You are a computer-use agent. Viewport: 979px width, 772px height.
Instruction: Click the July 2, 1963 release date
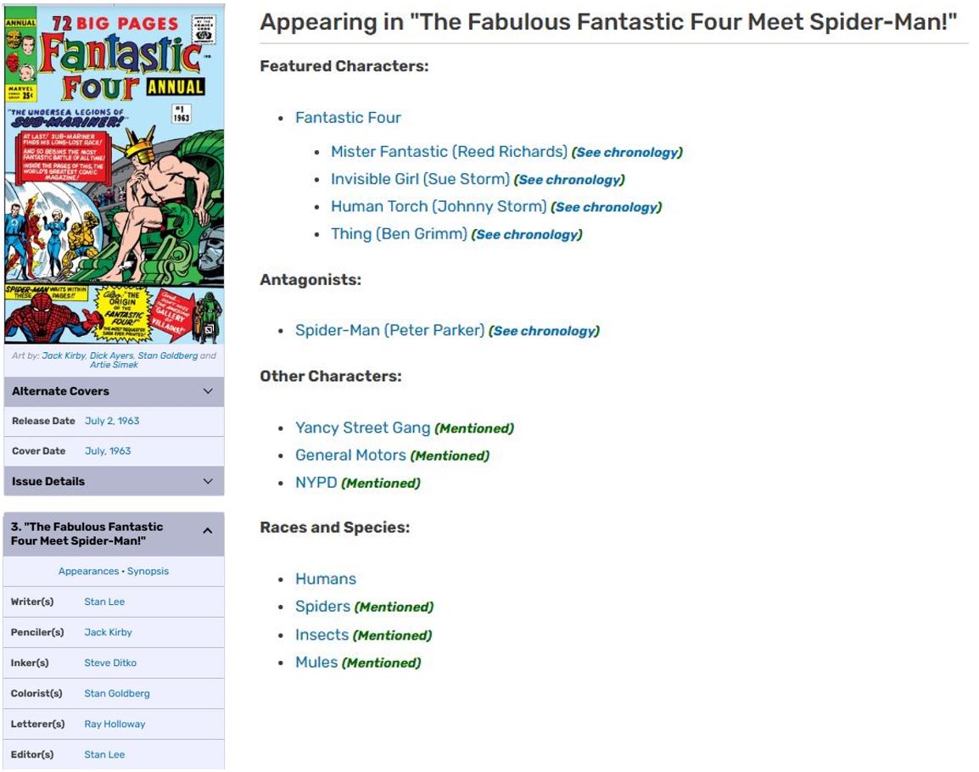[x=112, y=421]
